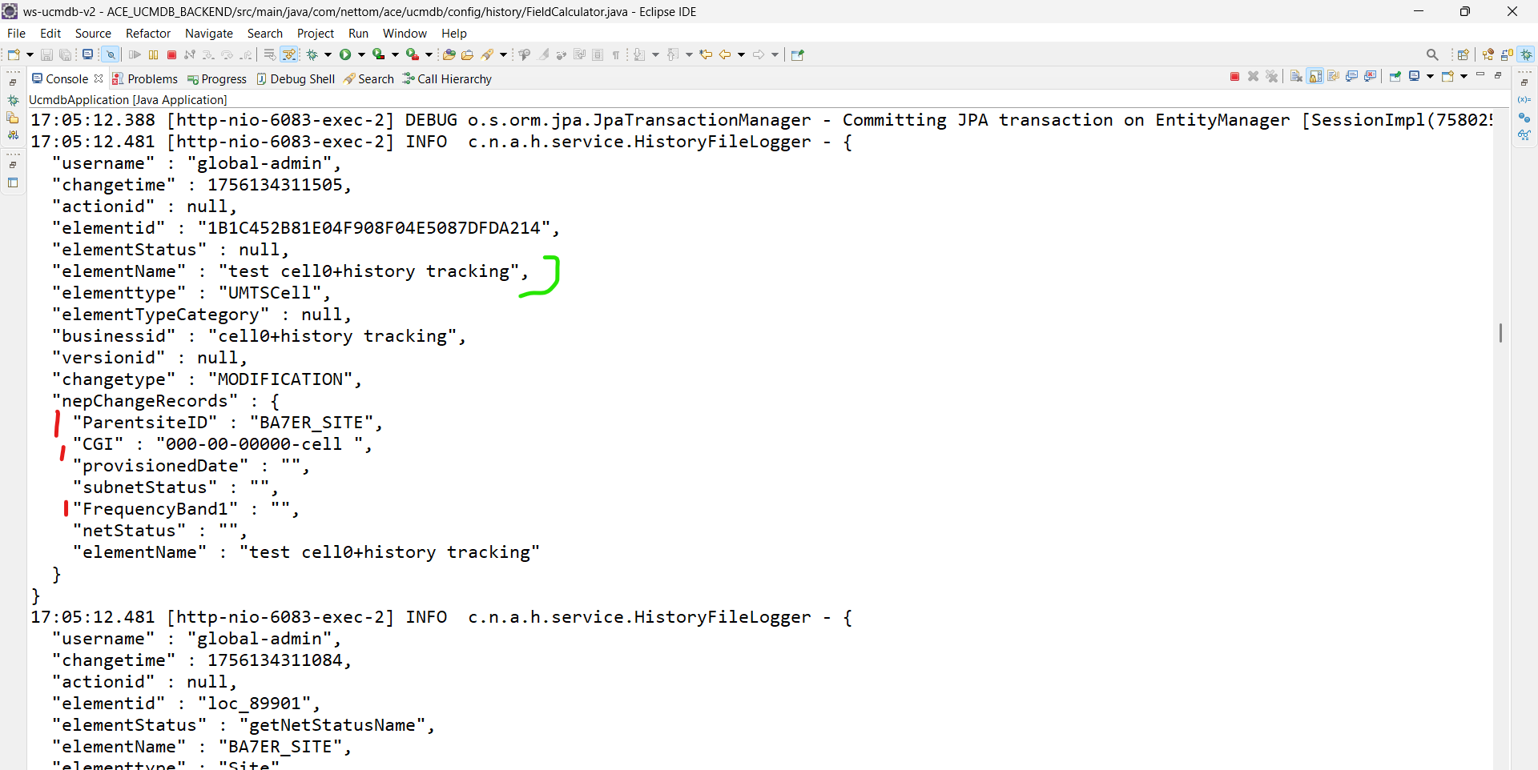Open the Variables view from right sidebar
This screenshot has width=1538, height=770.
tap(1524, 100)
